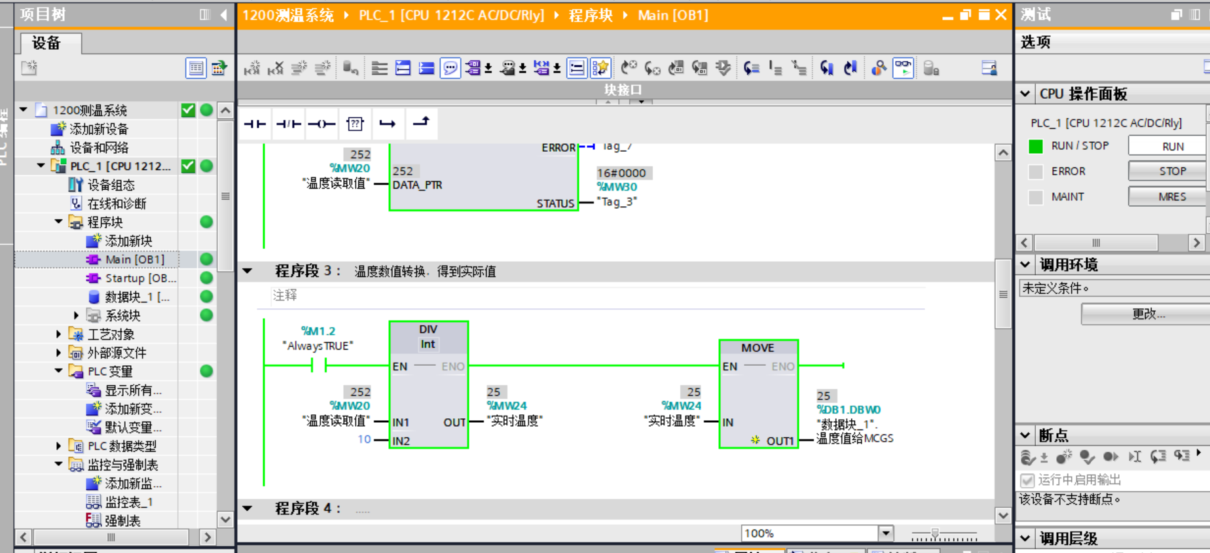The width and height of the screenshot is (1210, 553).
Task: Collapse the 1200测温系统 project node
Action: coord(24,110)
